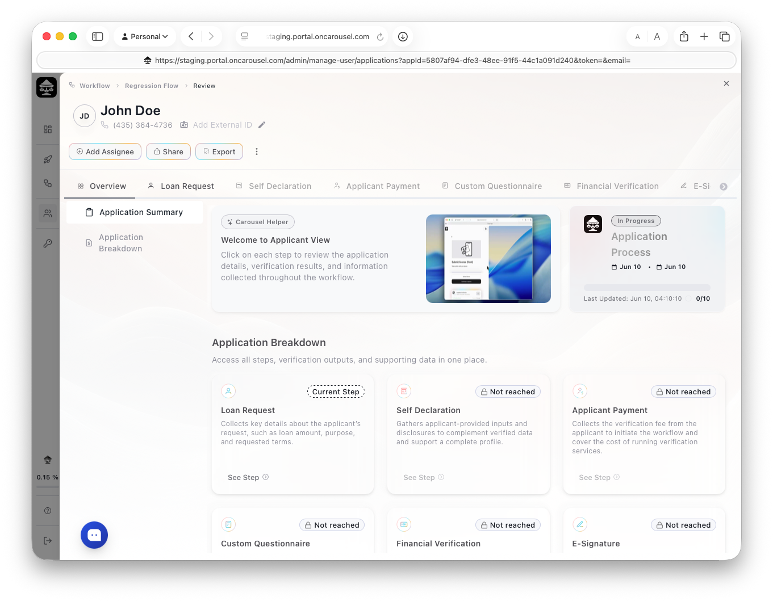The image size is (773, 602).
Task: Open the rocket icon in the sidebar
Action: click(x=48, y=159)
